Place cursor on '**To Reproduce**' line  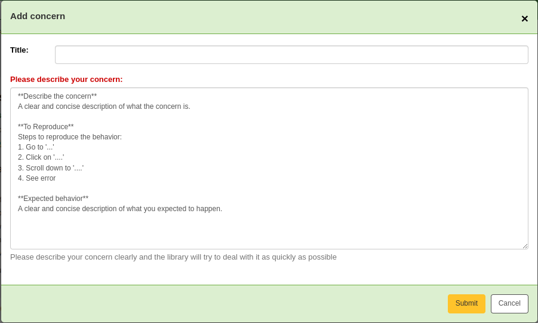[46, 127]
